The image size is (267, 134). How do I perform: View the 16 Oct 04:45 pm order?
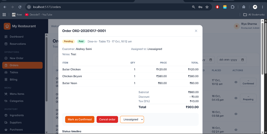coord(236,98)
